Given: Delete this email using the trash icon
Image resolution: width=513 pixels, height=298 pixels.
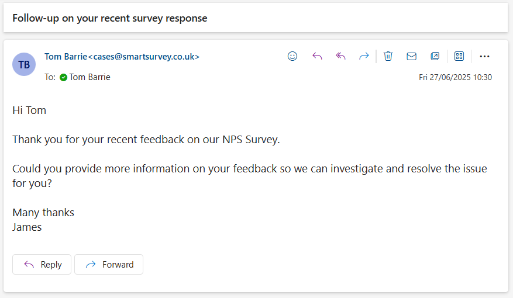Looking at the screenshot, I should [388, 56].
